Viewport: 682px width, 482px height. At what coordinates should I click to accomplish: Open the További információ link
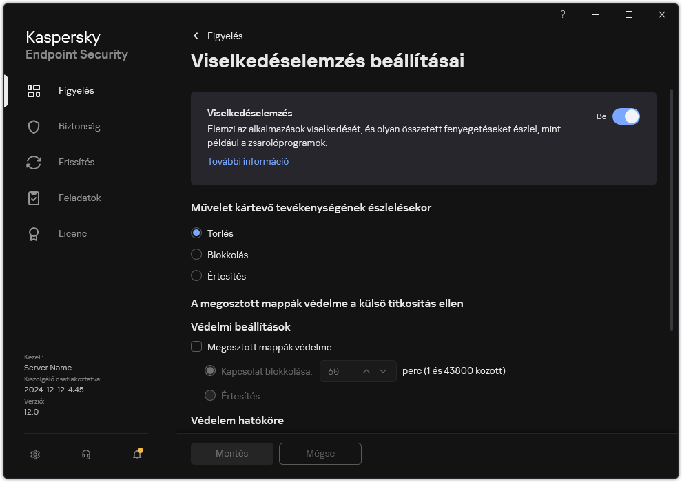(x=247, y=160)
